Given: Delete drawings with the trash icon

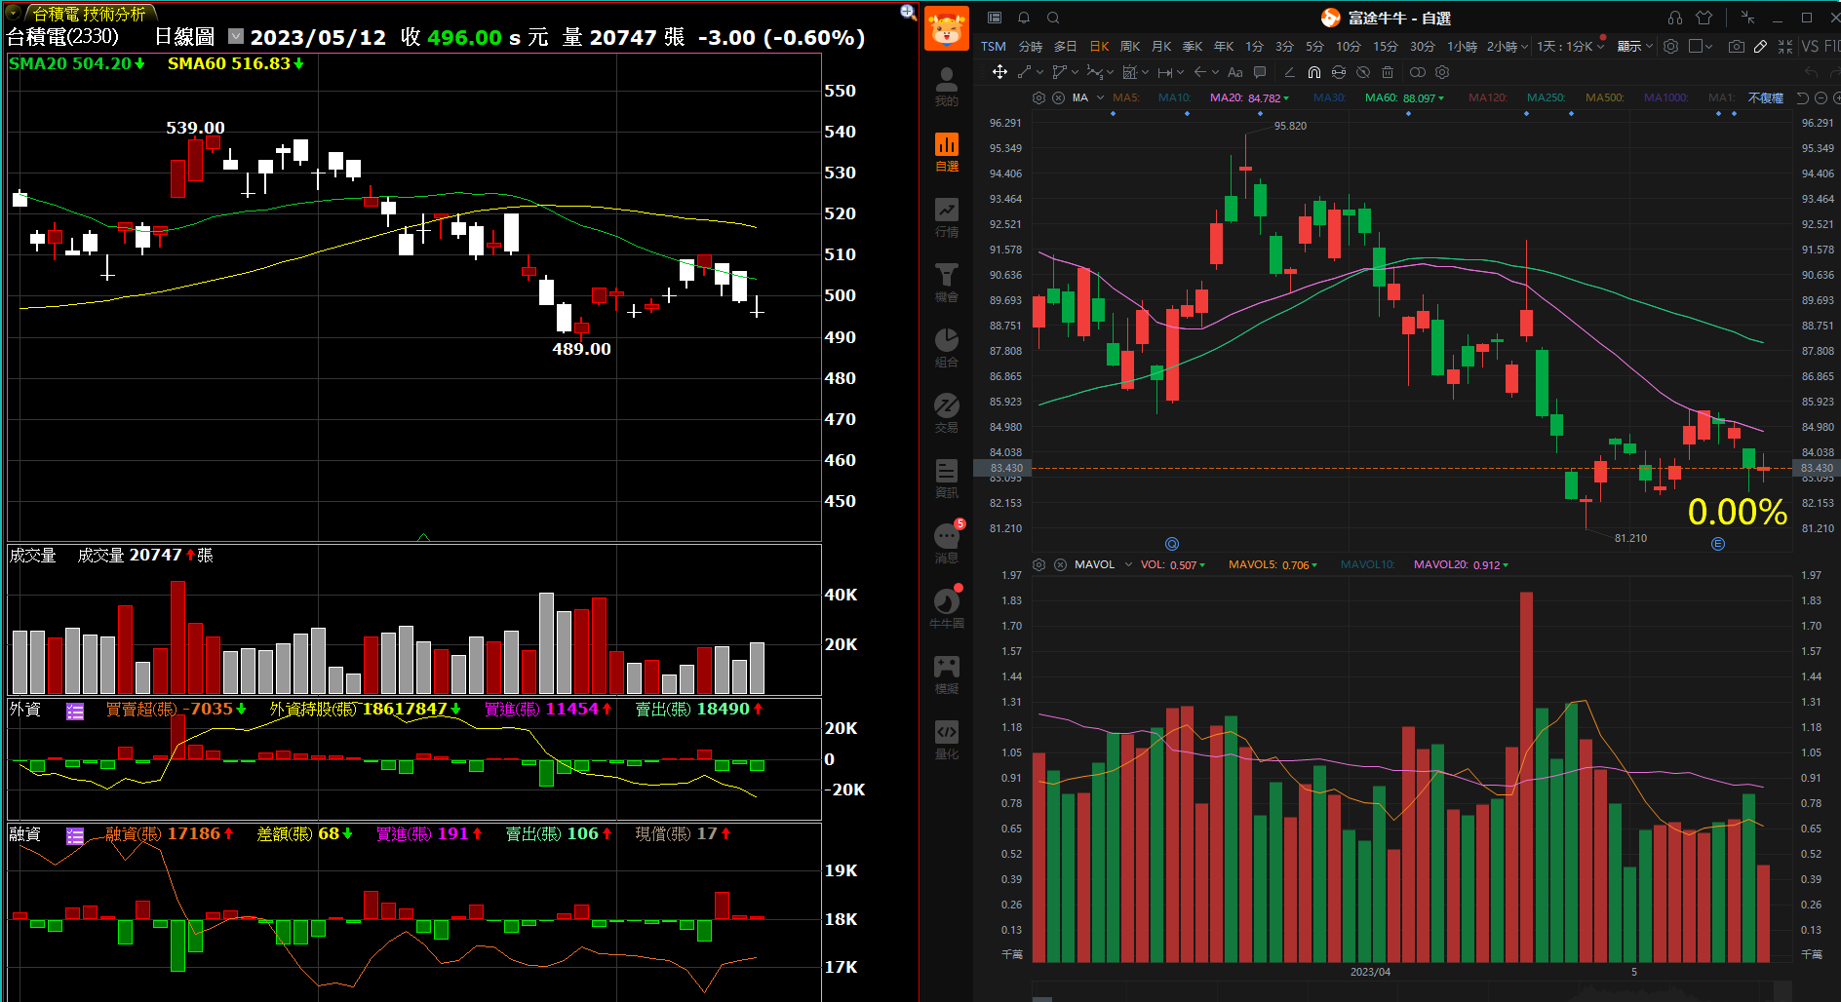Looking at the screenshot, I should tap(1388, 72).
